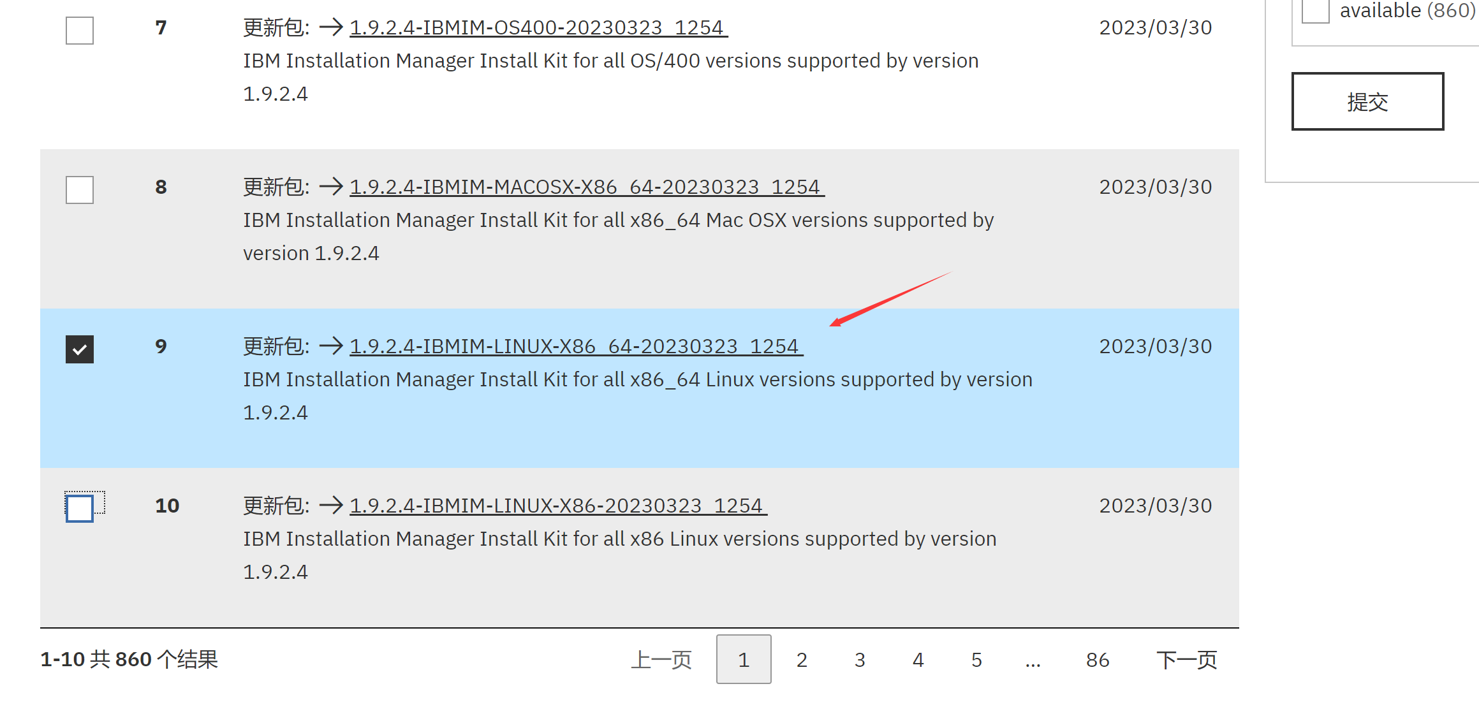Uncheck the checkbox for item 9
Image resolution: width=1479 pixels, height=707 pixels.
[x=80, y=349]
